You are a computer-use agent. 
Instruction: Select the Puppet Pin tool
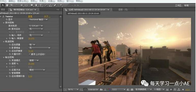(x=61, y=5)
